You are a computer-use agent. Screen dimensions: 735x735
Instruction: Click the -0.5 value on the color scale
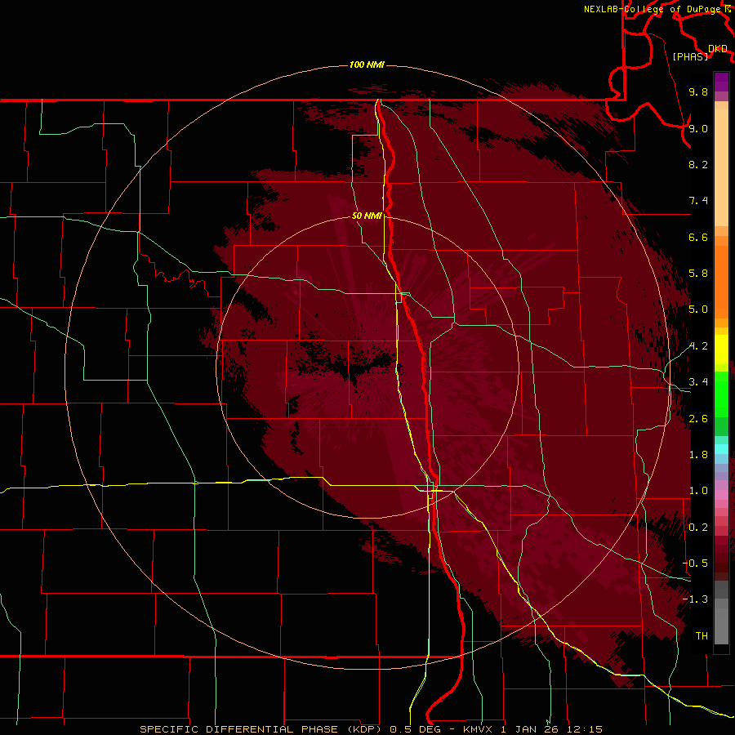695,563
